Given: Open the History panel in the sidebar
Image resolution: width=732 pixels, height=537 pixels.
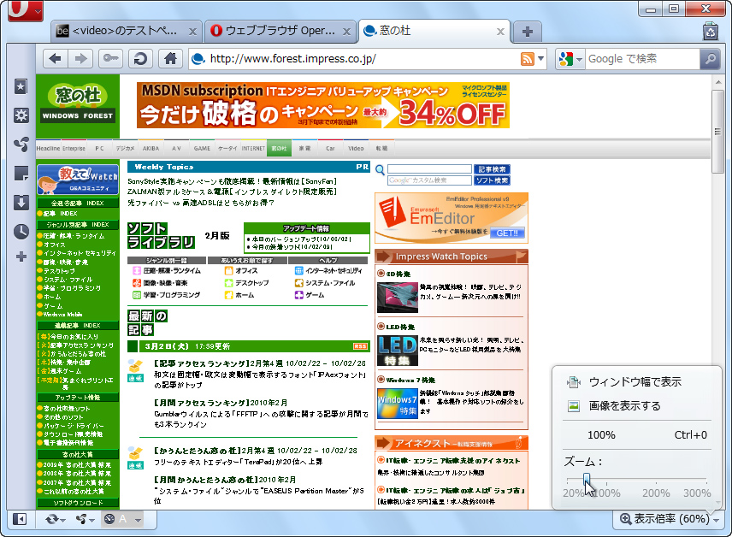Looking at the screenshot, I should point(20,231).
